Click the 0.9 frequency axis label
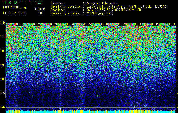 pyautogui.click(x=2, y=65)
